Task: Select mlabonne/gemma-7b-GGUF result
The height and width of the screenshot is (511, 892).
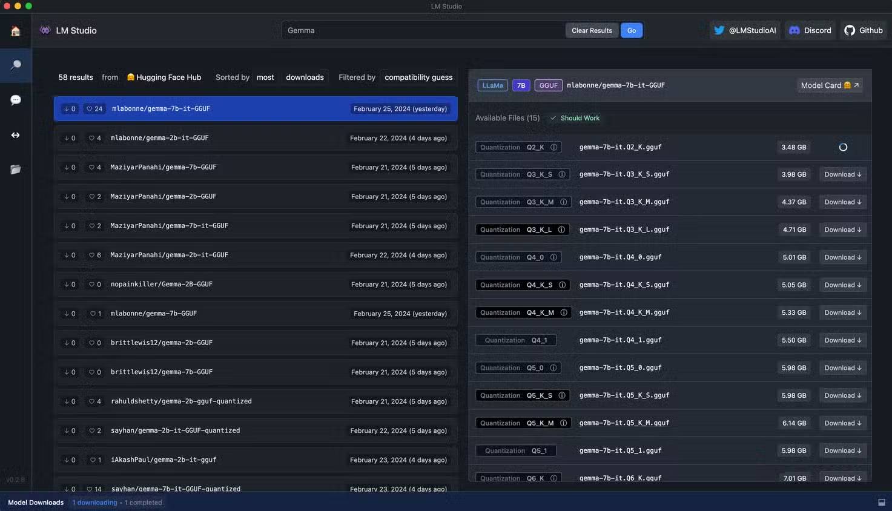Action: (256, 314)
